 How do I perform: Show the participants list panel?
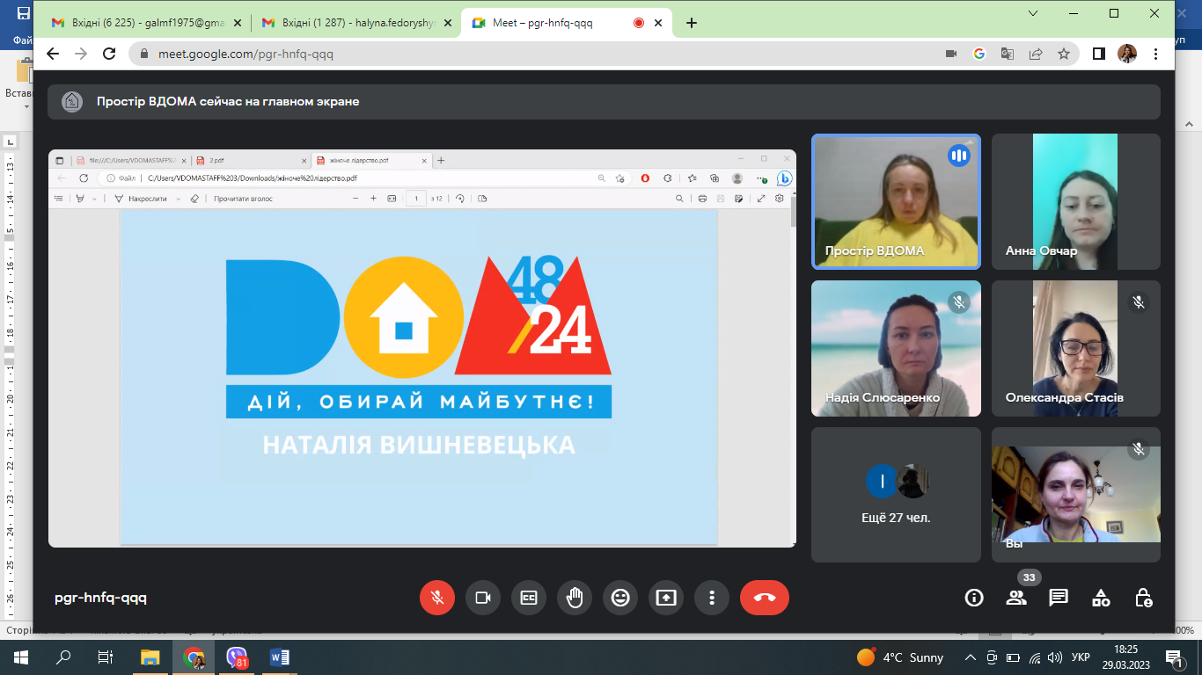coord(1016,598)
